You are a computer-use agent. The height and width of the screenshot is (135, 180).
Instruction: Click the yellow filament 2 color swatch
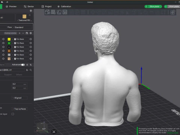pos(9,39)
